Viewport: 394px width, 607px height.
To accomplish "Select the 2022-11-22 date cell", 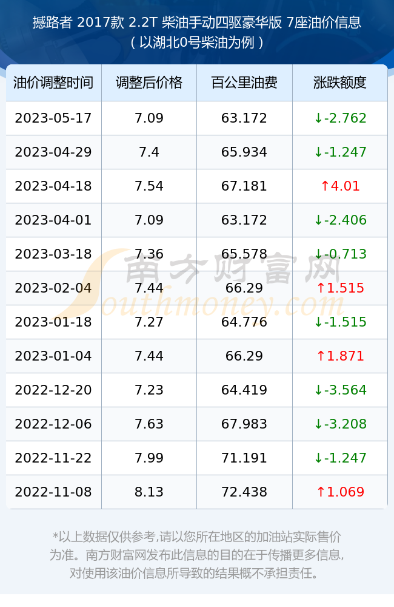I will tap(53, 458).
